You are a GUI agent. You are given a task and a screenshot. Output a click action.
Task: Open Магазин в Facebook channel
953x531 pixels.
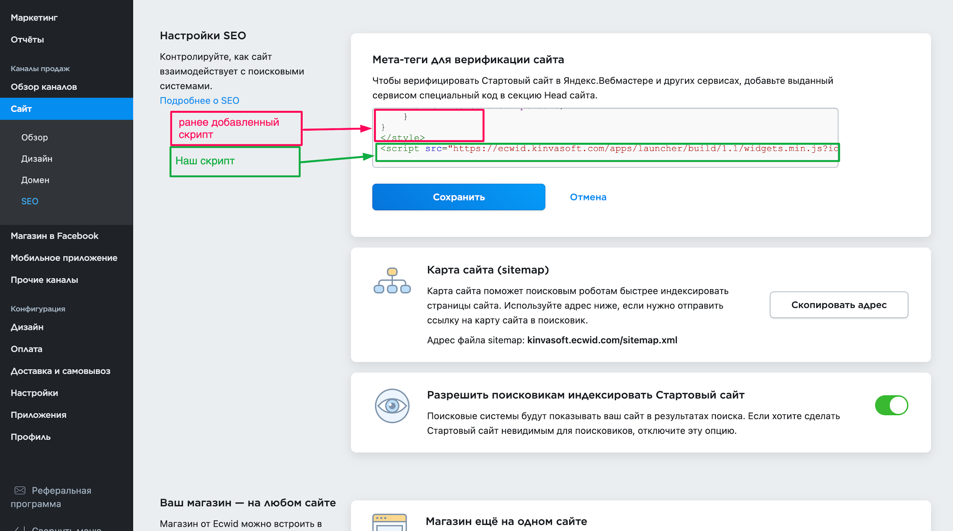[x=55, y=236]
